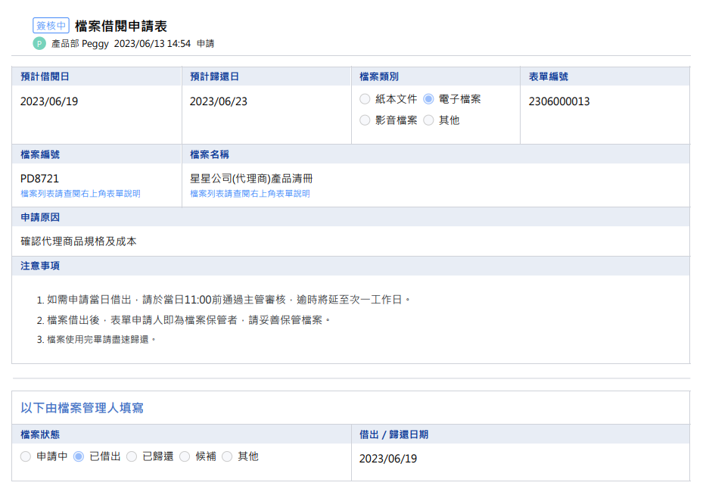Click the 檔案名稱 column header

coord(210,154)
